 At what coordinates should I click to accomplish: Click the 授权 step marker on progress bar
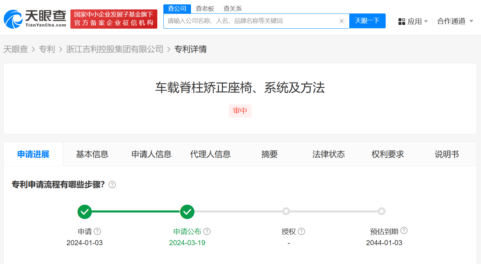[x=286, y=211]
